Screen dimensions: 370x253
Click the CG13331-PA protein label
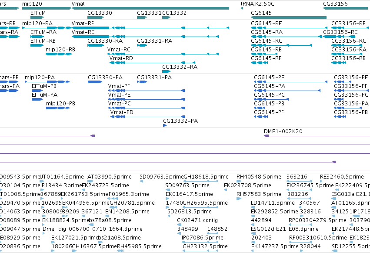[154, 78]
